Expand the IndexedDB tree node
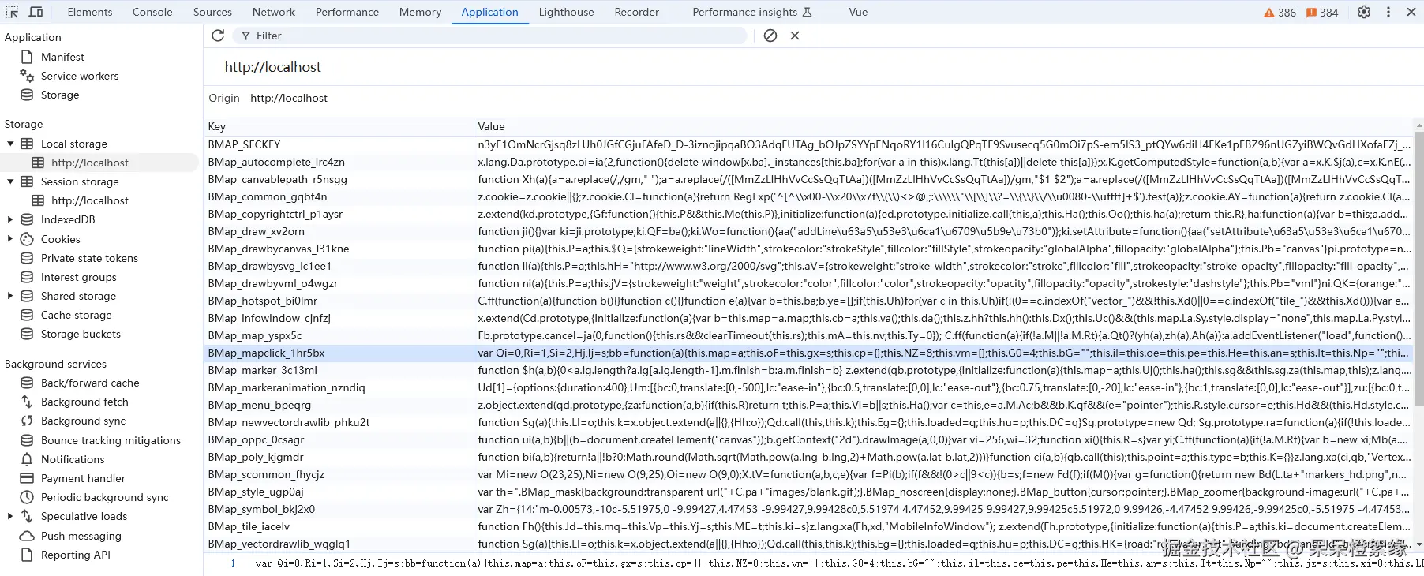Screen dimensions: 1424x576 click(x=10, y=219)
